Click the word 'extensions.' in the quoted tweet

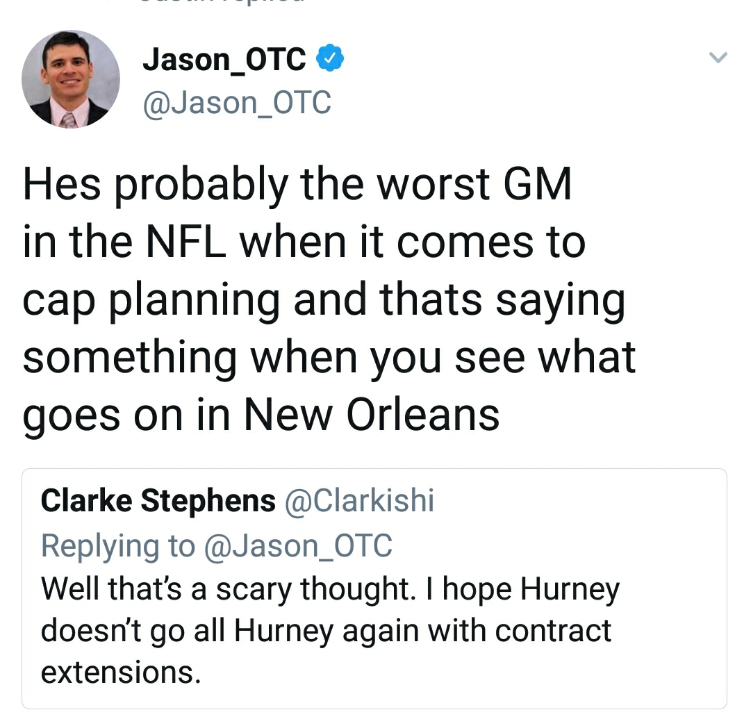[121, 672]
